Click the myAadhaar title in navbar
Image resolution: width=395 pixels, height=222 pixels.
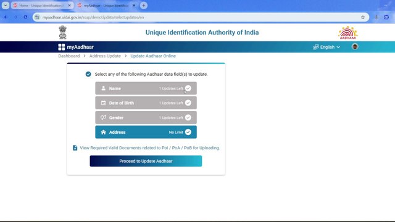(x=80, y=47)
